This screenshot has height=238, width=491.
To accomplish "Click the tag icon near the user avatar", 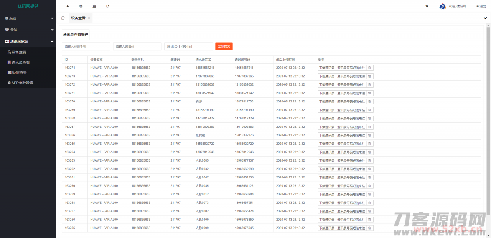I will (427, 6).
